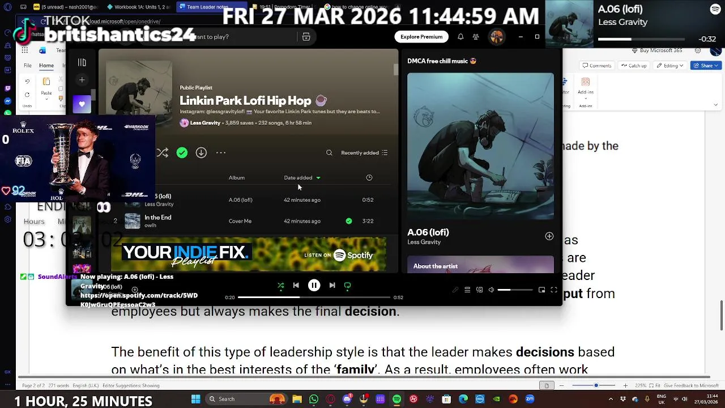Click the Album column header
The image size is (725, 408).
[x=237, y=178]
